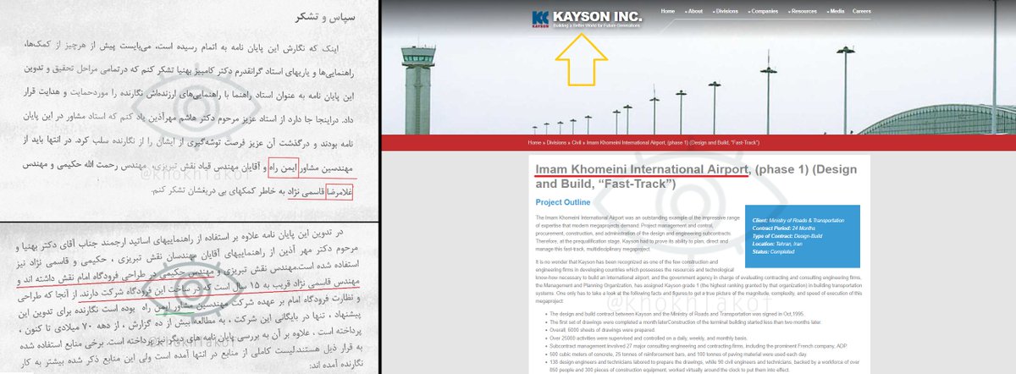
Task: Open the Home menu item in top navigation
Action: [667, 12]
